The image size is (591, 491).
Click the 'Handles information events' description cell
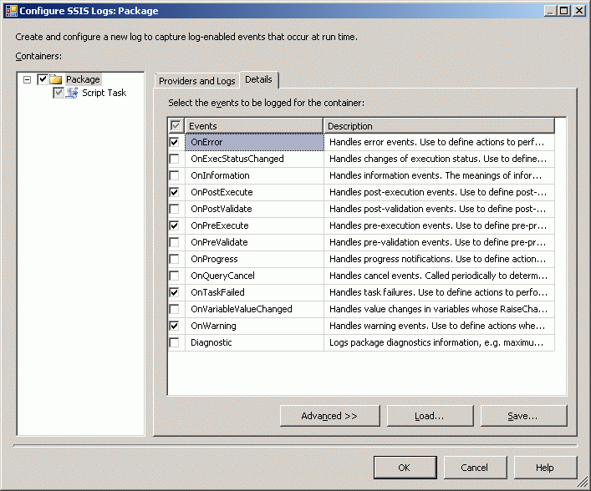439,175
